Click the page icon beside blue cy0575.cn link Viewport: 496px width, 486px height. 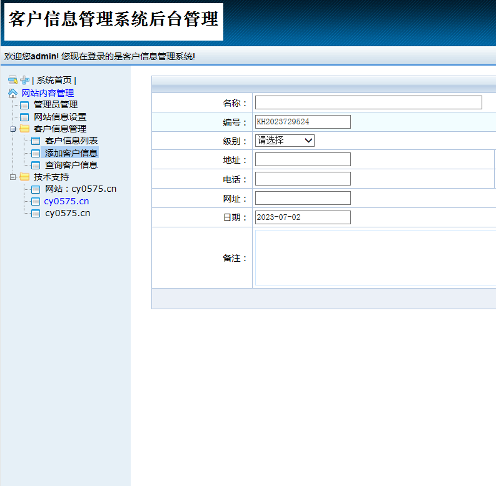(x=36, y=201)
